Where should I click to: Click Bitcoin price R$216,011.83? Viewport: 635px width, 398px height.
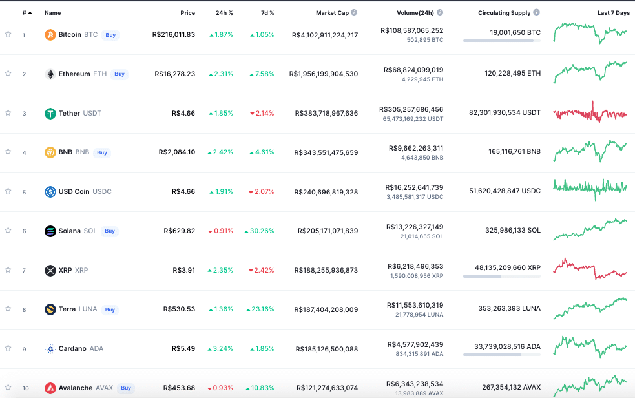(x=174, y=35)
